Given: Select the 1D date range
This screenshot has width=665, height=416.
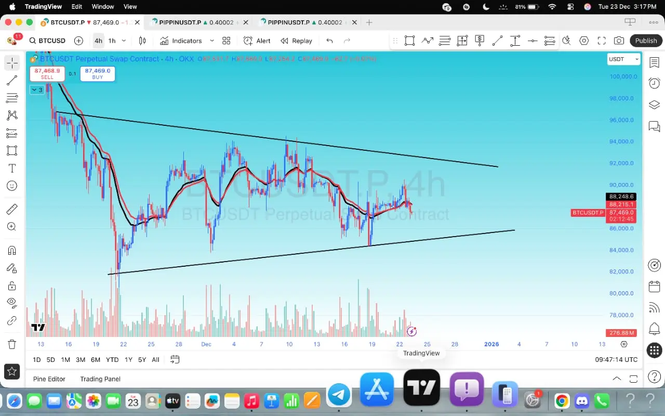Looking at the screenshot, I should [x=36, y=360].
